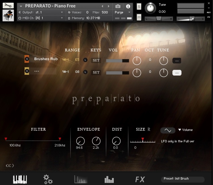Image resolution: width=213 pixels, height=185 pixels.
Task: Minimize the instrument with the dash button
Action: coord(209,8)
